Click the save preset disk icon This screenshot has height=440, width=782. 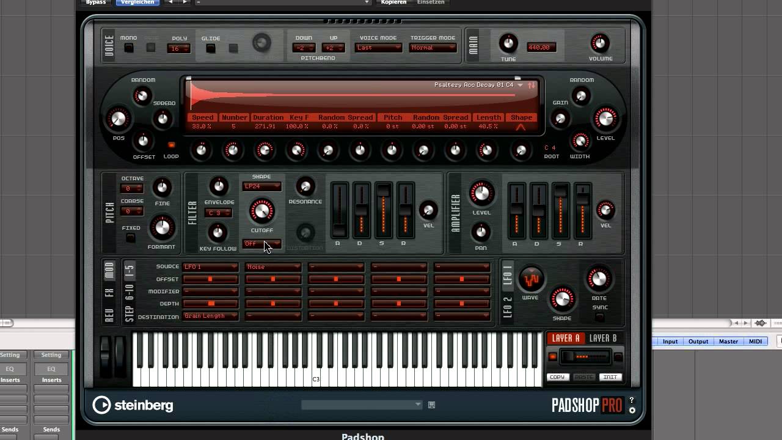coord(431,405)
